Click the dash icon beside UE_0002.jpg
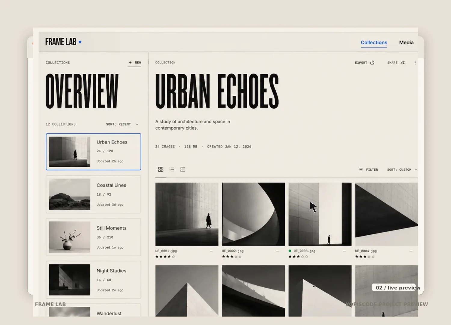This screenshot has height=325, width=451. point(278,251)
